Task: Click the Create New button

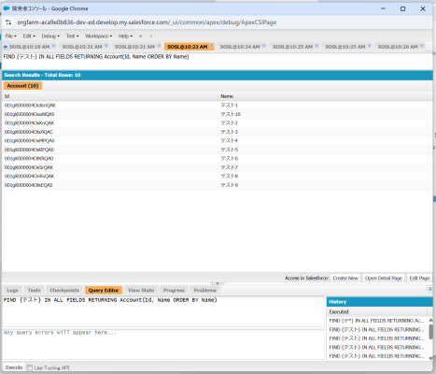Action: 345,278
